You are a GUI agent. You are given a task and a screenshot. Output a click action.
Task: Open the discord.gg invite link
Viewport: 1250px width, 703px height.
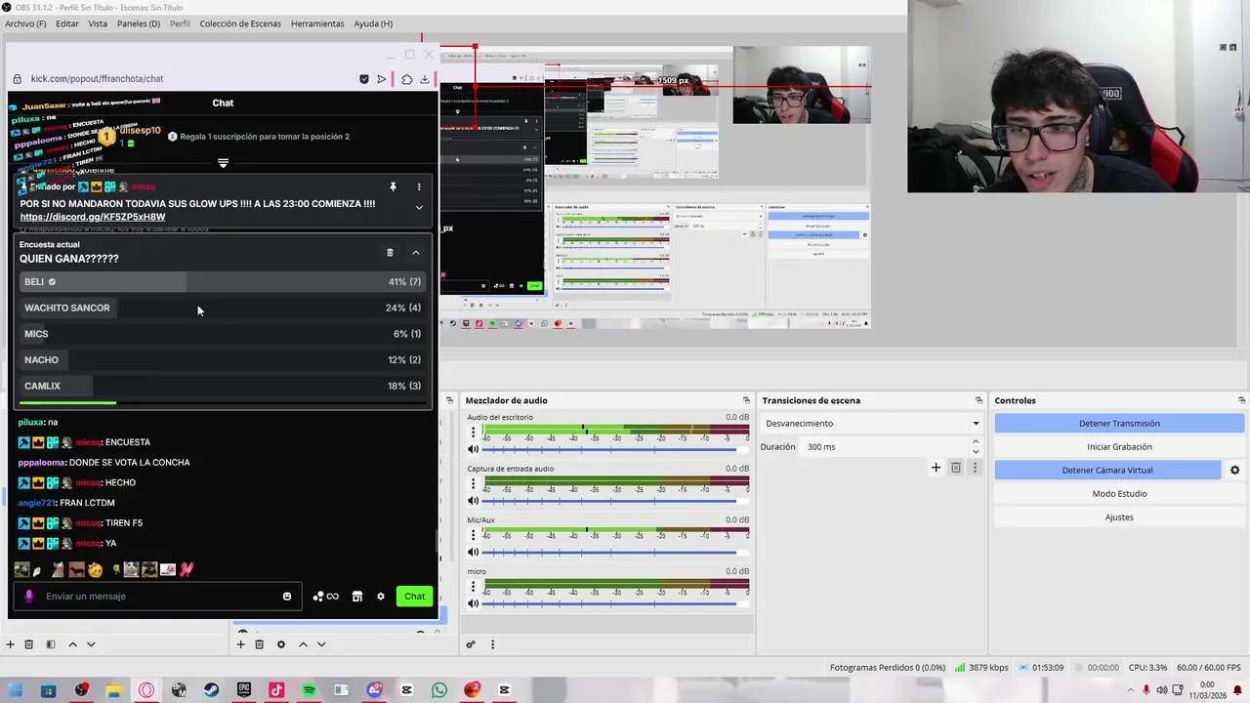click(93, 217)
